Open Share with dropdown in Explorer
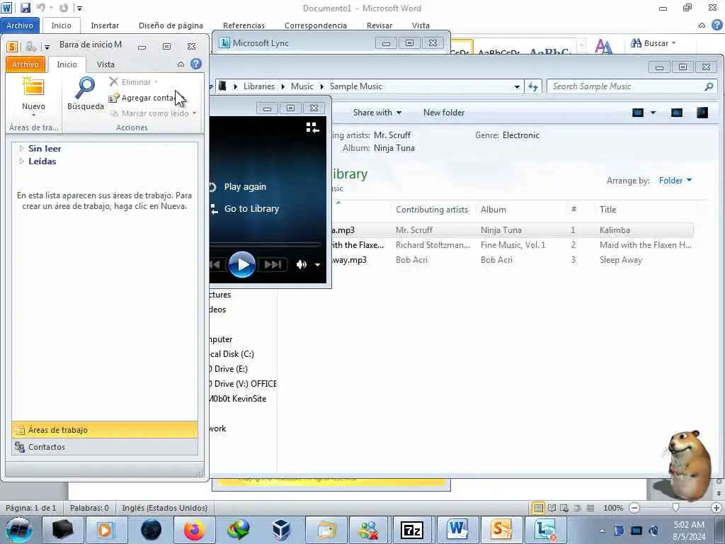725x544 pixels. [x=377, y=113]
